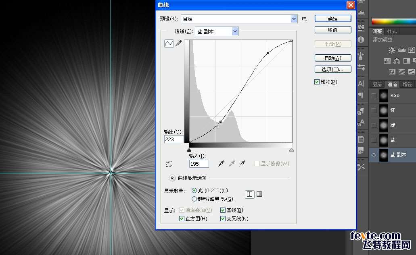
Task: Show the 红 channel visibility box
Action: 374,110
